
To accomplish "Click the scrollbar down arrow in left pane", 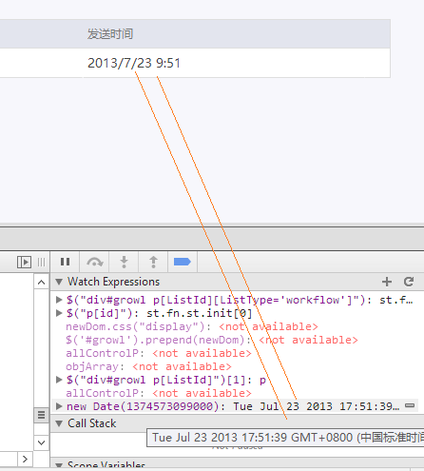I will [41, 442].
